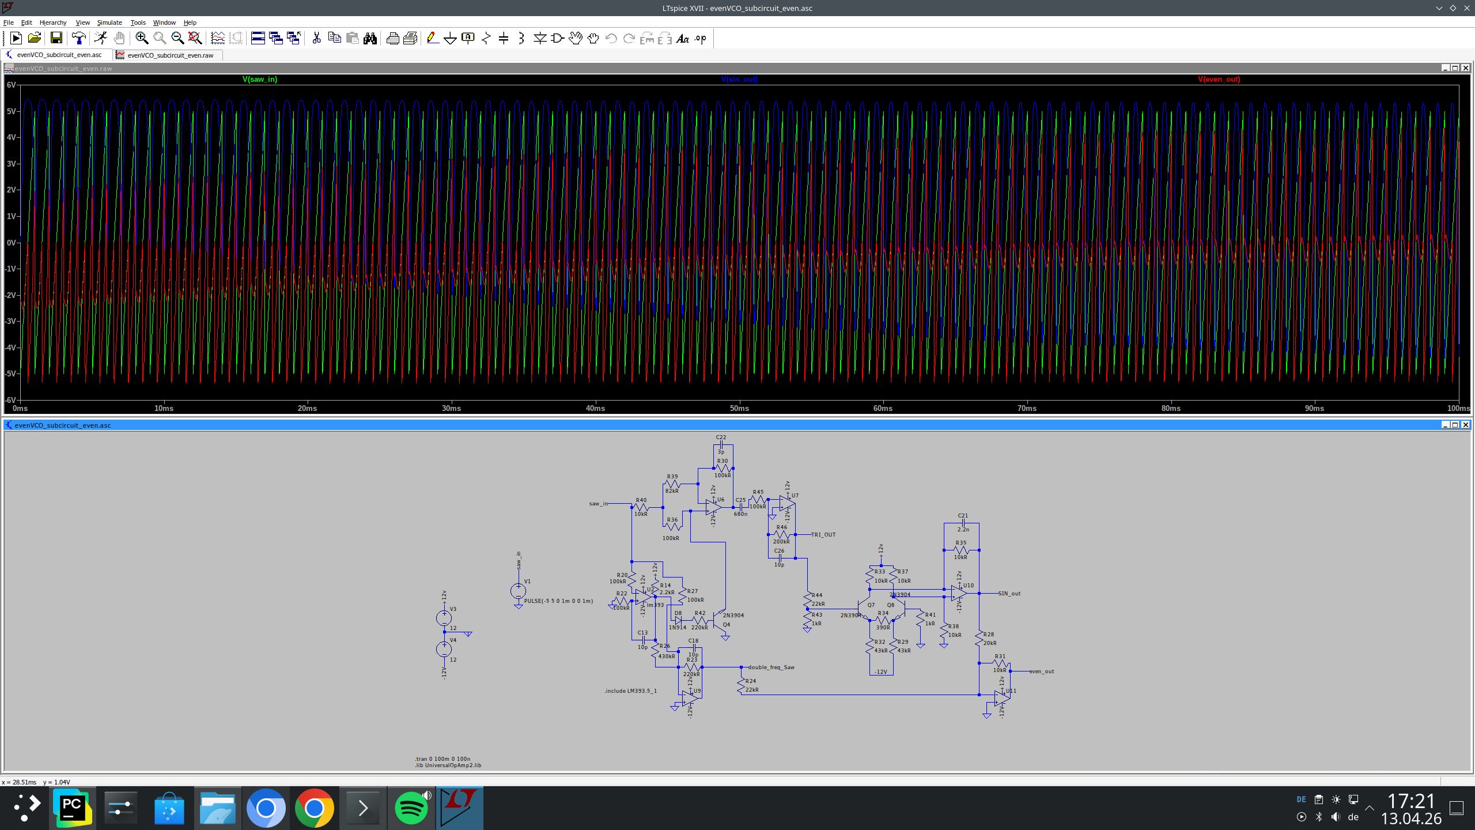This screenshot has height=830, width=1475.
Task: Click the Tile Windows toolbar icon
Action: [x=258, y=38]
